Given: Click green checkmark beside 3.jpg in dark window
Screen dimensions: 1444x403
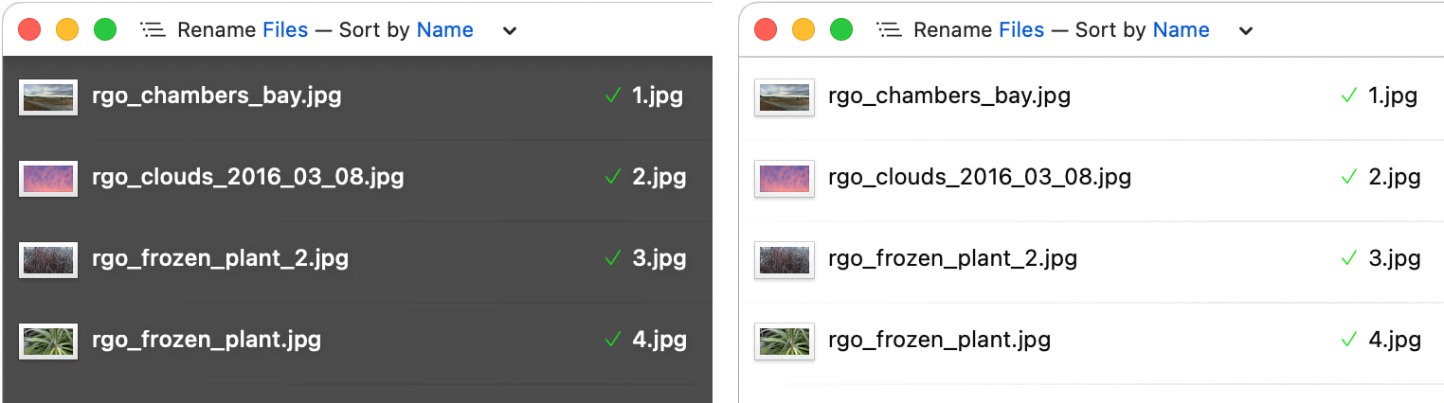Looking at the screenshot, I should 611,258.
